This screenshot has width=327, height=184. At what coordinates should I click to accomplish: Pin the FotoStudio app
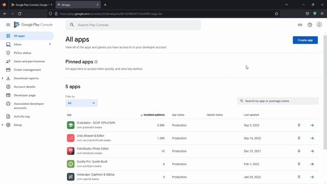tap(299, 151)
